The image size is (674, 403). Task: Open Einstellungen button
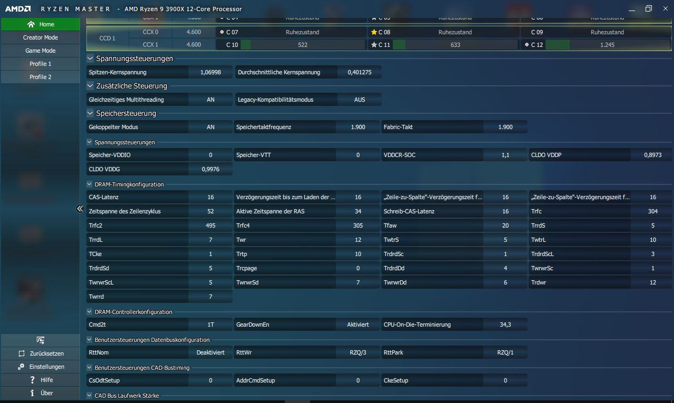pos(41,367)
